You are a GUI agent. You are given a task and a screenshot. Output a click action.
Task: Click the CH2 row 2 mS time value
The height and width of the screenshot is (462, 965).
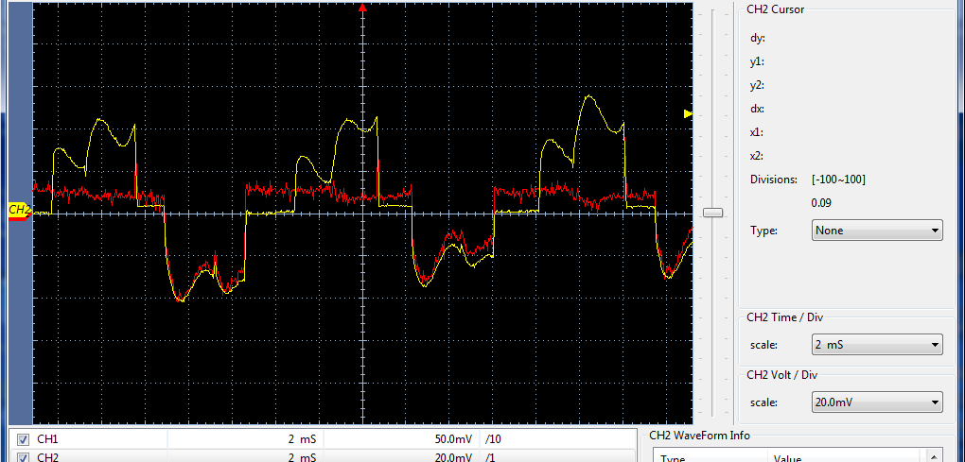click(302, 457)
